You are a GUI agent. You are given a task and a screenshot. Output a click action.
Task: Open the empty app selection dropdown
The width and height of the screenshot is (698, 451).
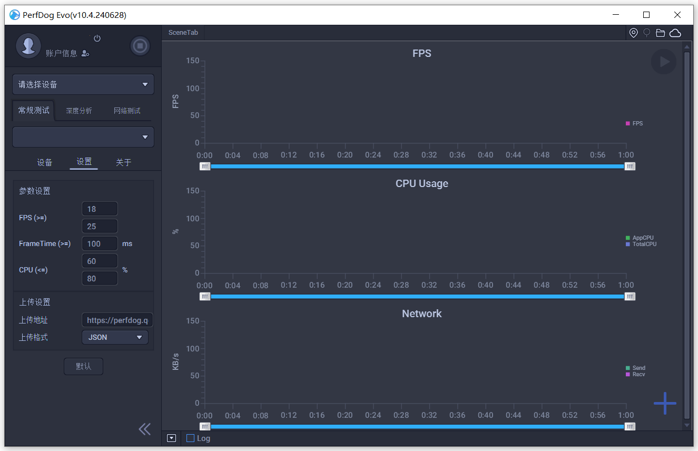tap(83, 137)
